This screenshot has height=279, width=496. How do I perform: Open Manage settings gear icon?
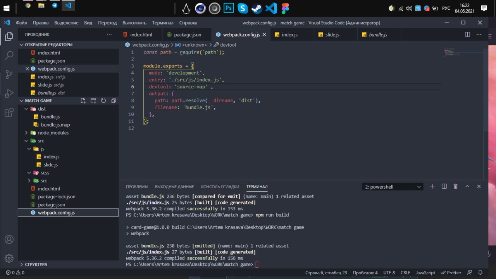tap(9, 258)
